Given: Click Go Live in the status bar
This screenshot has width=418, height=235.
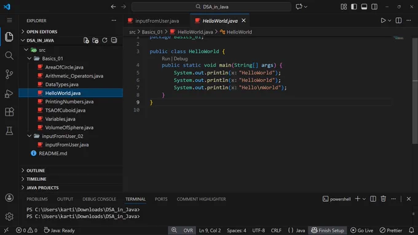Looking at the screenshot, I should (x=361, y=231).
